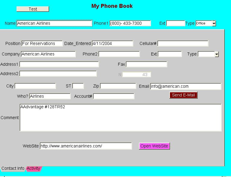
Task: Click the Position label
Action: pos(13,43)
